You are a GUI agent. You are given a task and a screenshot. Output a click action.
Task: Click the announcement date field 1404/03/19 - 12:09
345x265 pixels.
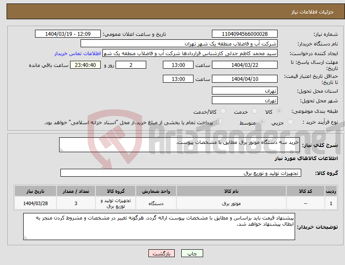click(68, 34)
